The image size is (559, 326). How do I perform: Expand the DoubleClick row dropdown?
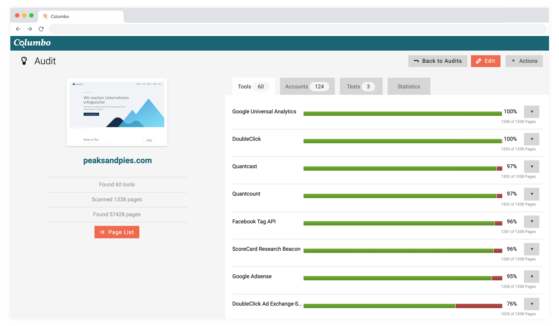[x=532, y=139]
